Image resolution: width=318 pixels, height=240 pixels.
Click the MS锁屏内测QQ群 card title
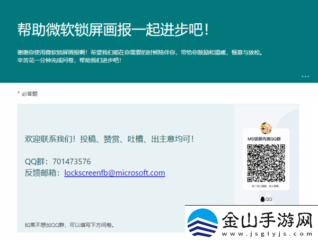click(x=264, y=139)
